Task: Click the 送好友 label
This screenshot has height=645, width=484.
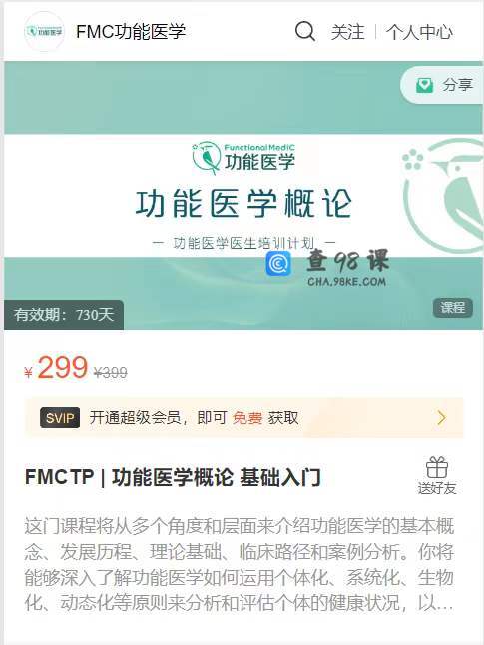Action: (x=437, y=488)
